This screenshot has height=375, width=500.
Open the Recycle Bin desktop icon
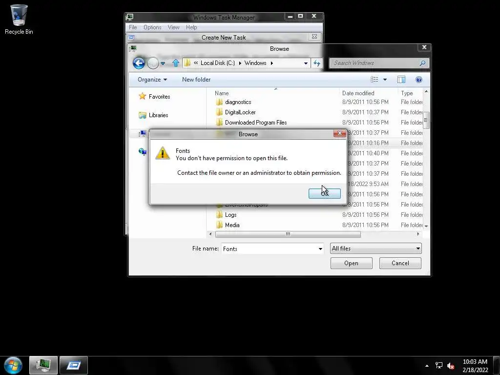pos(19,20)
